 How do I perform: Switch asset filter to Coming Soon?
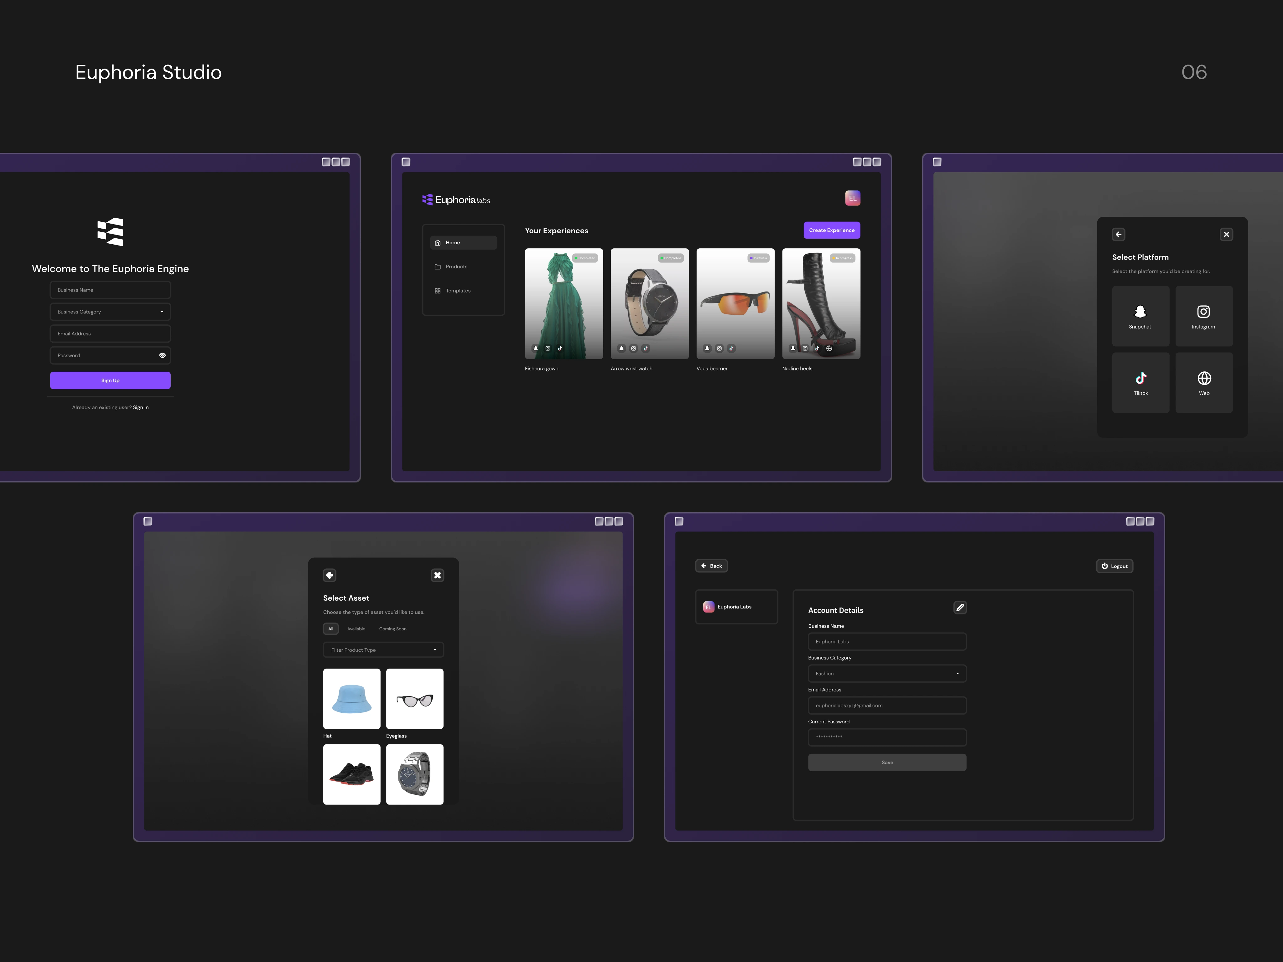coord(393,628)
